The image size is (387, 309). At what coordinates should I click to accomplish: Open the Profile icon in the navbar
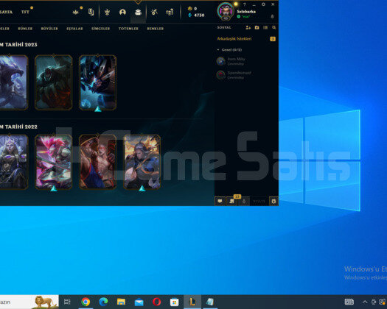122,12
